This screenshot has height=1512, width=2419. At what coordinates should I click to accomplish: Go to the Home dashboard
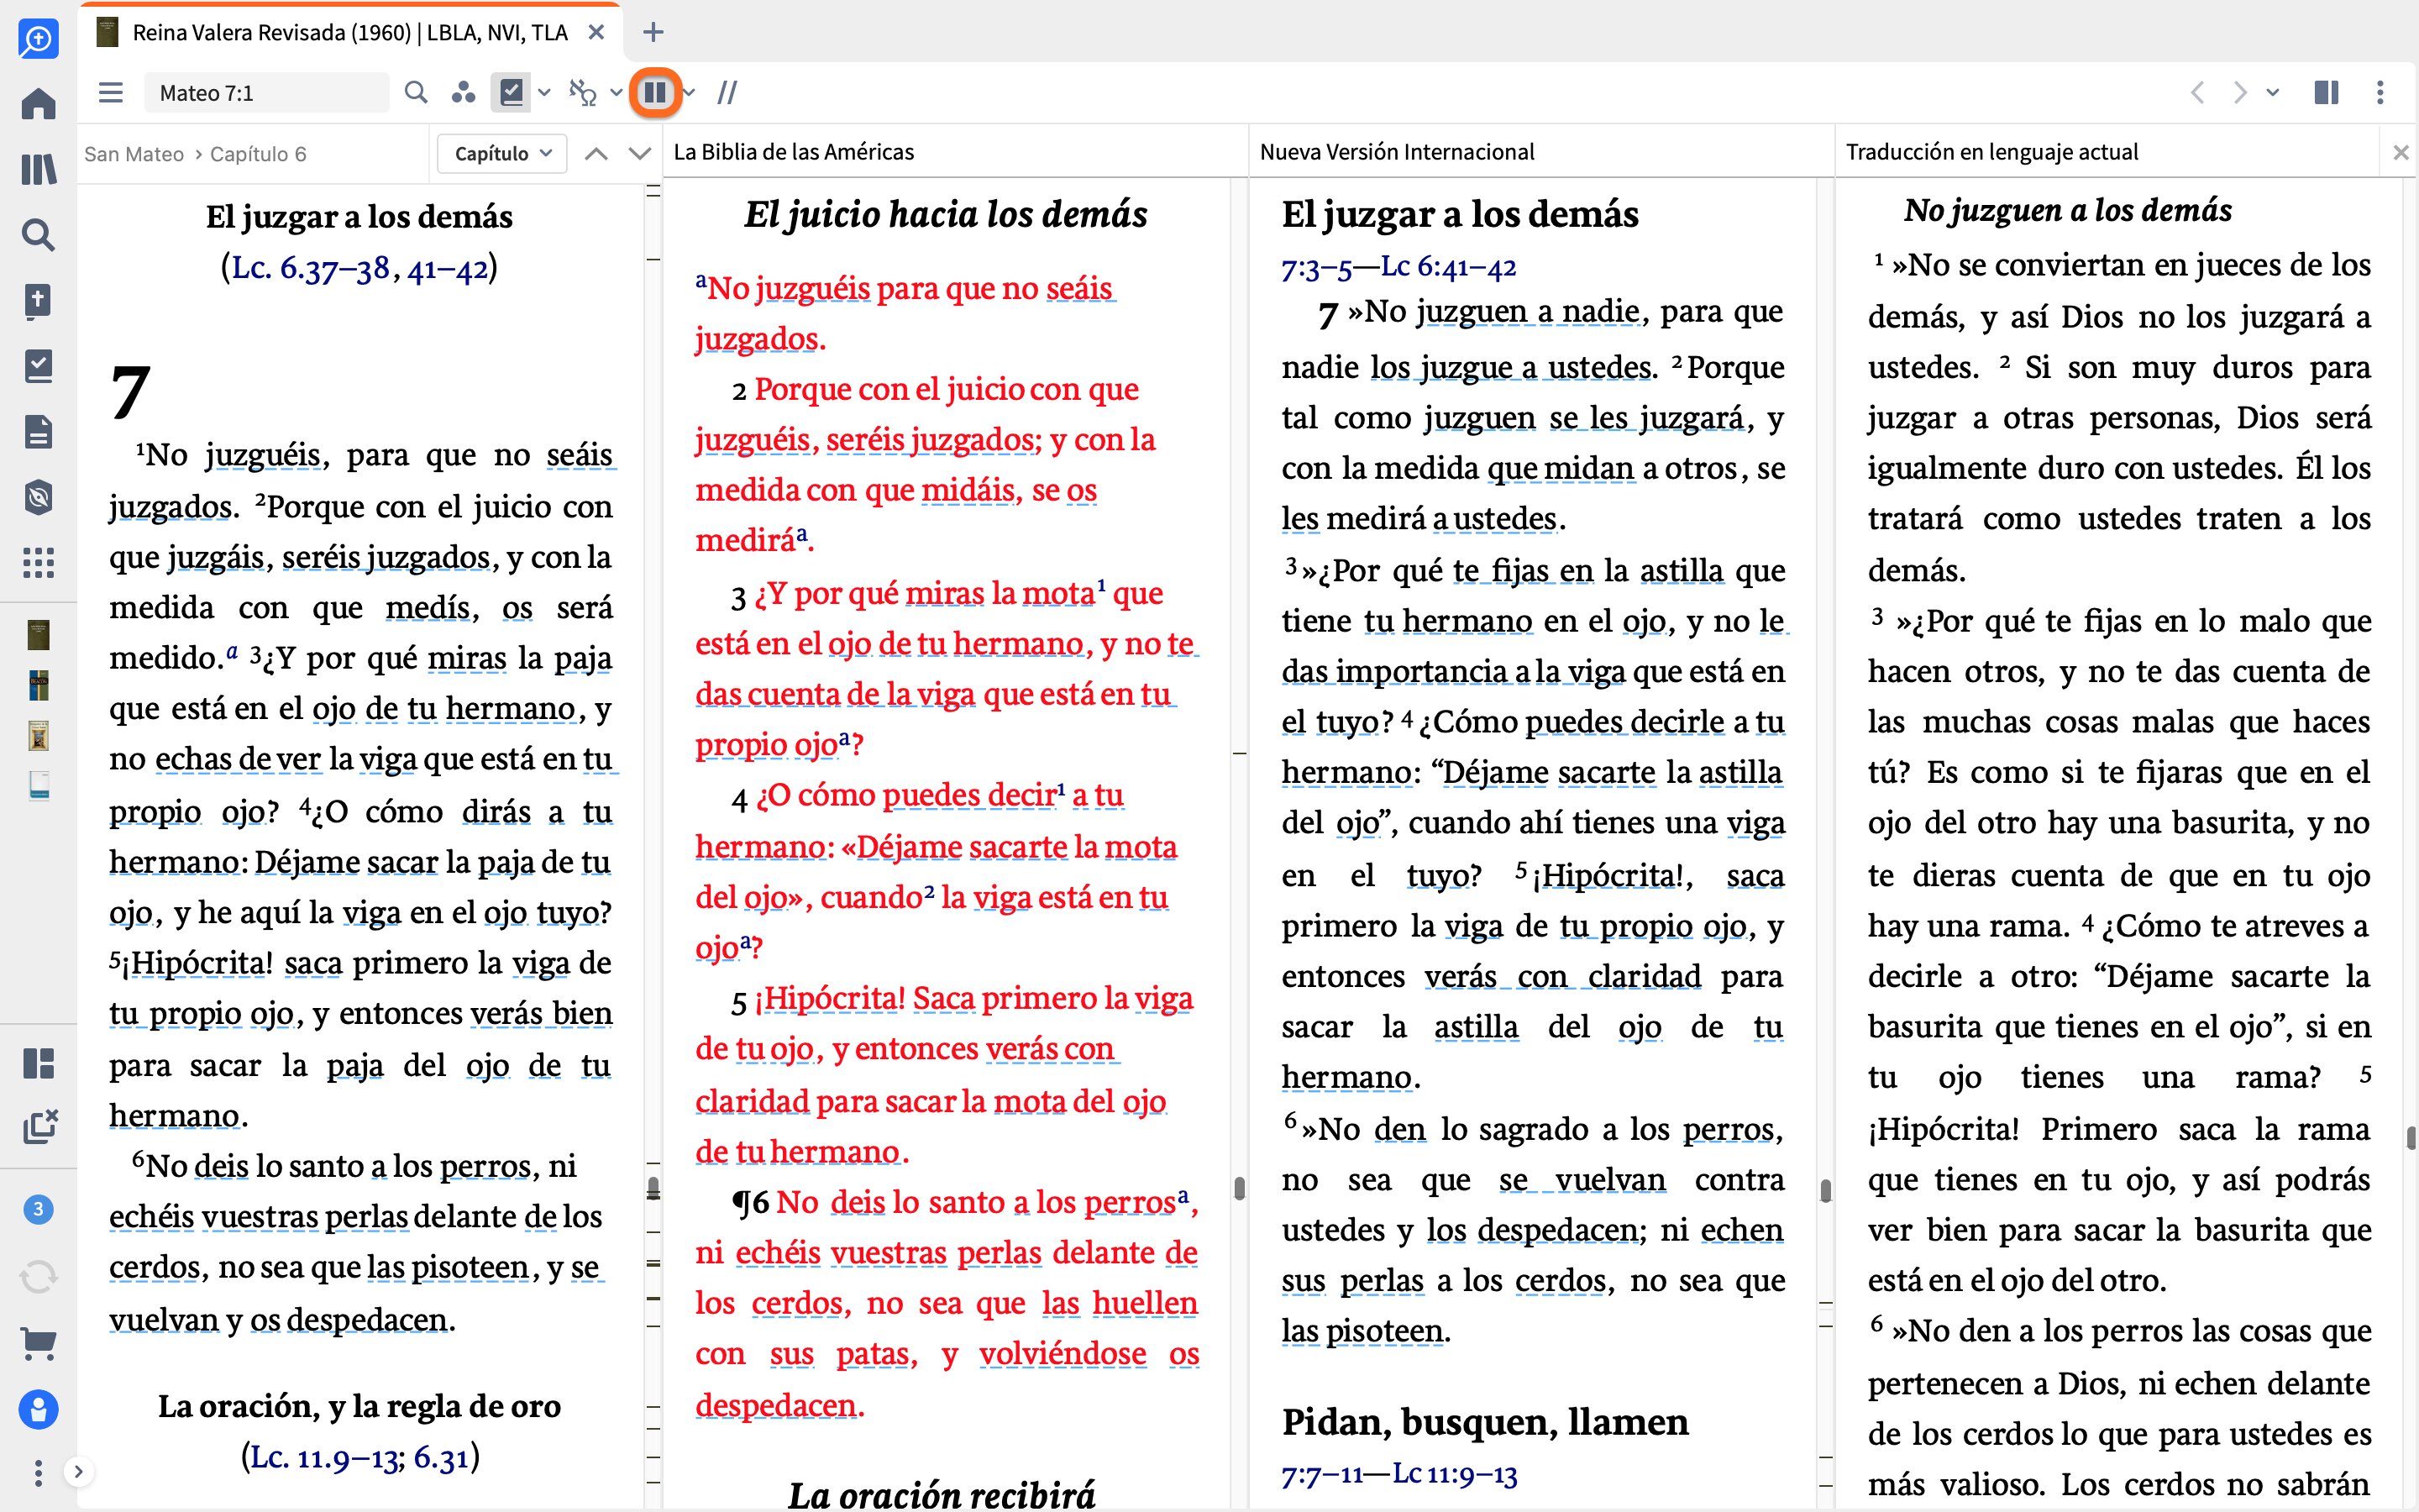pos(38,103)
